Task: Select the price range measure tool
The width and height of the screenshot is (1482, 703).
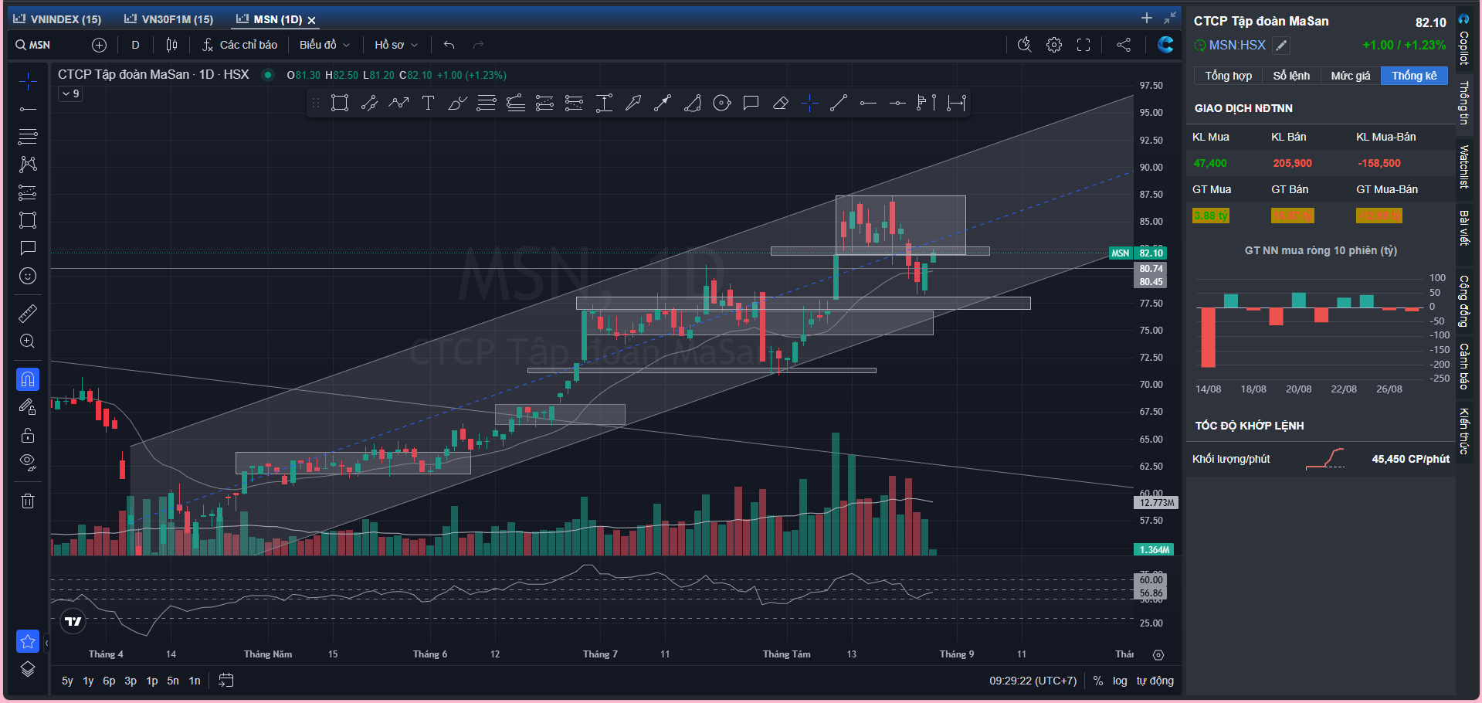Action: 604,103
